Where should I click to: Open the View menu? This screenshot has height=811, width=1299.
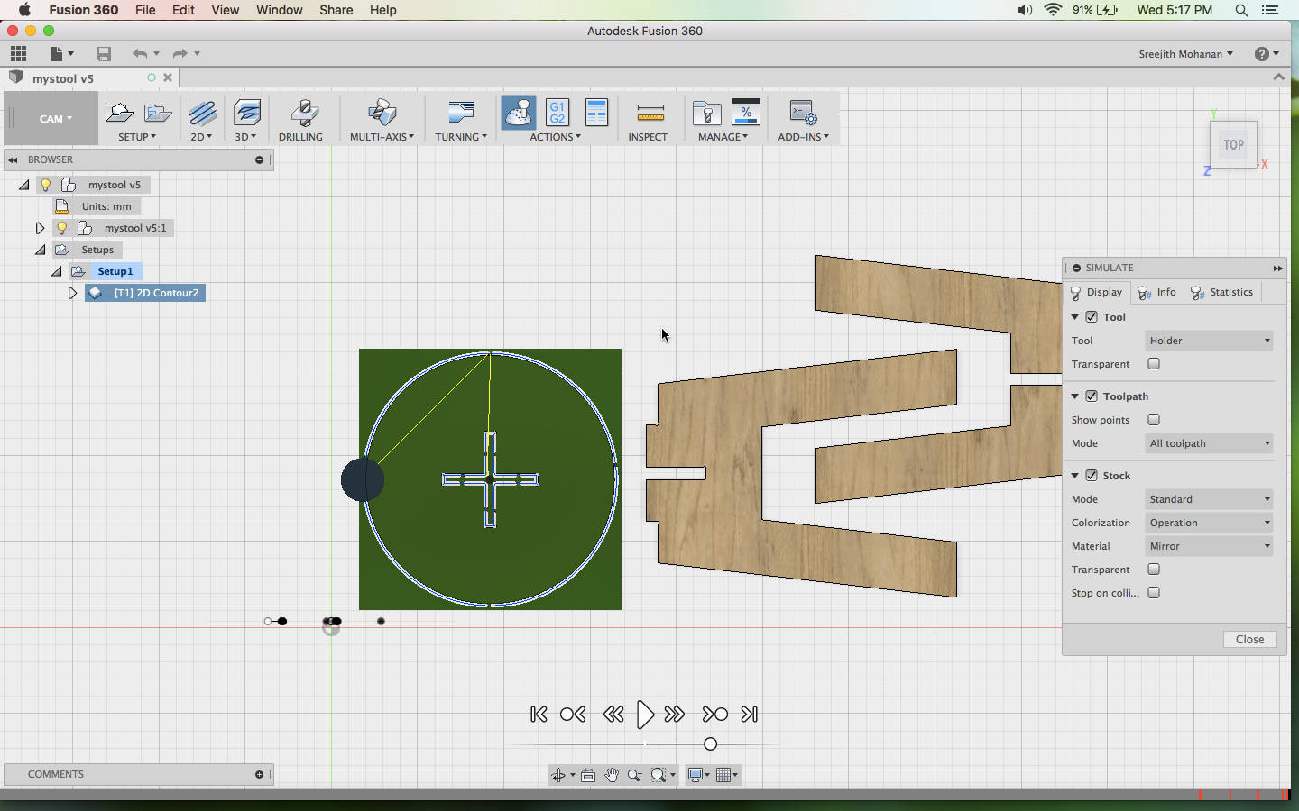tap(225, 10)
